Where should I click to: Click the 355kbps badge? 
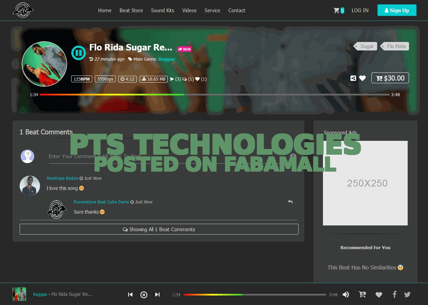105,79
